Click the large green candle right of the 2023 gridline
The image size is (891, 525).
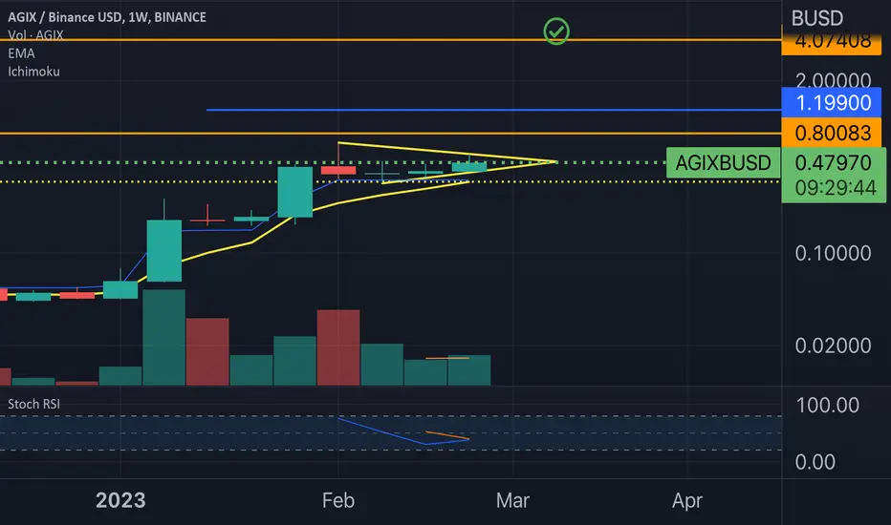[164, 250]
